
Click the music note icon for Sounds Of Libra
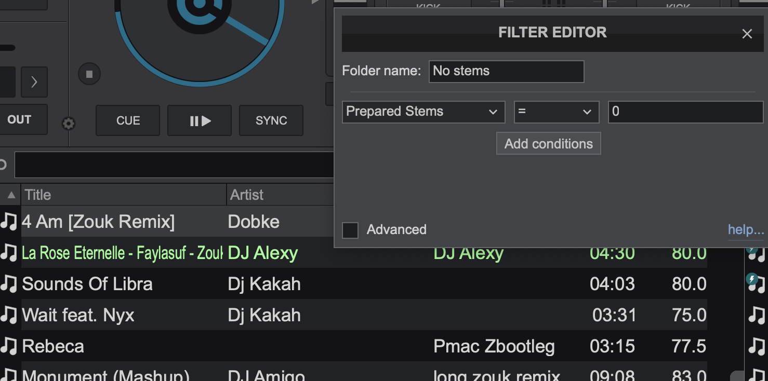[9, 284]
